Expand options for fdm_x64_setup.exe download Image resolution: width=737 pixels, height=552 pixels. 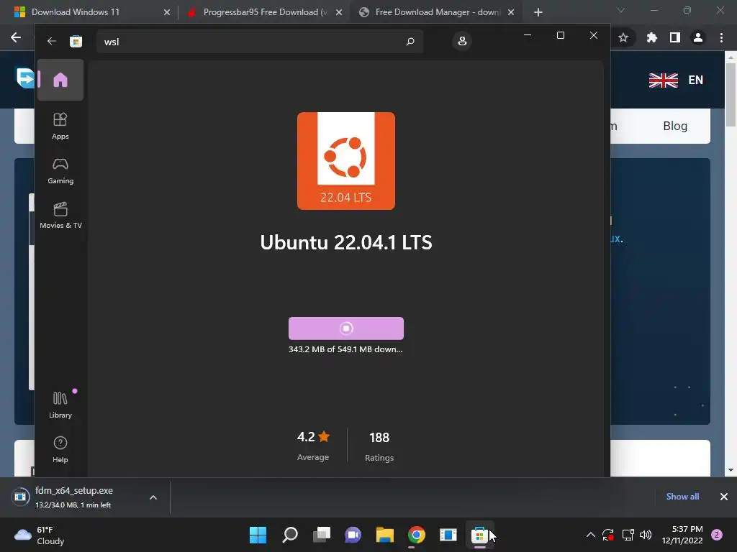point(153,497)
